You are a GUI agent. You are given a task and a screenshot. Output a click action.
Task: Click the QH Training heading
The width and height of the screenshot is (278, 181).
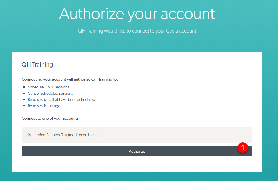(x=37, y=64)
